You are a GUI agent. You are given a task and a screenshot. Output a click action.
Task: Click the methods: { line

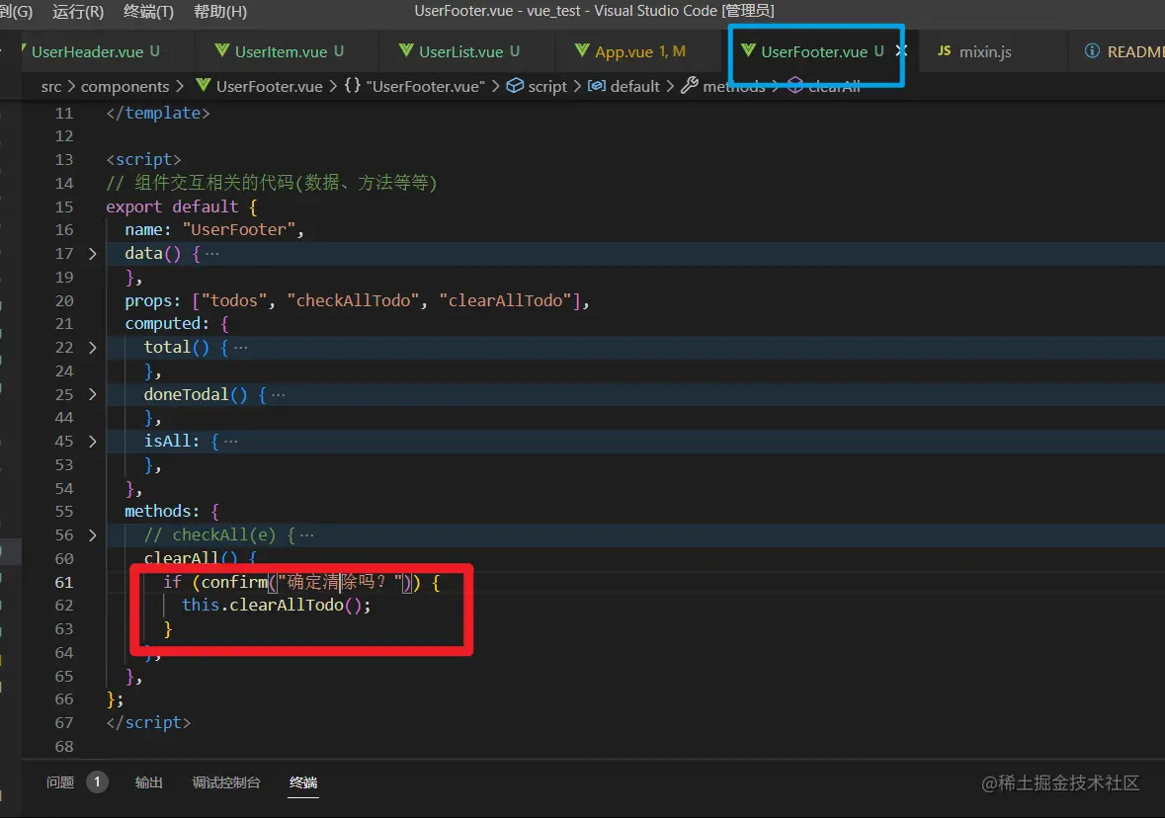pos(172,511)
